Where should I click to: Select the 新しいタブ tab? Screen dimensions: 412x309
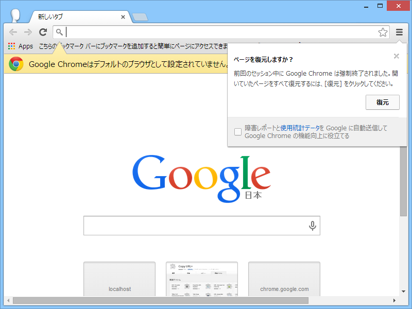point(79,17)
